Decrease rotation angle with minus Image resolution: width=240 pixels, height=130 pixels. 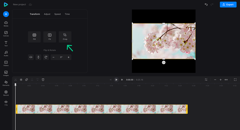click(53, 57)
